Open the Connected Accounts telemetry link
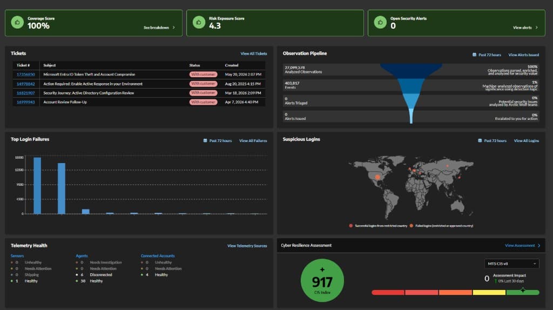 click(x=158, y=255)
